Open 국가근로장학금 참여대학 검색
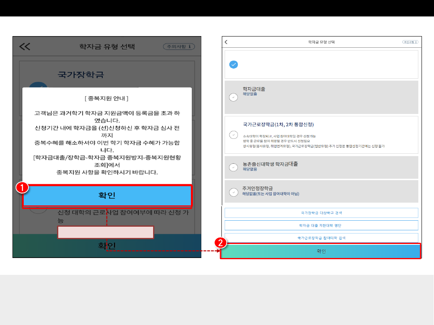Viewport: 434px width, 325px height. click(x=321, y=238)
